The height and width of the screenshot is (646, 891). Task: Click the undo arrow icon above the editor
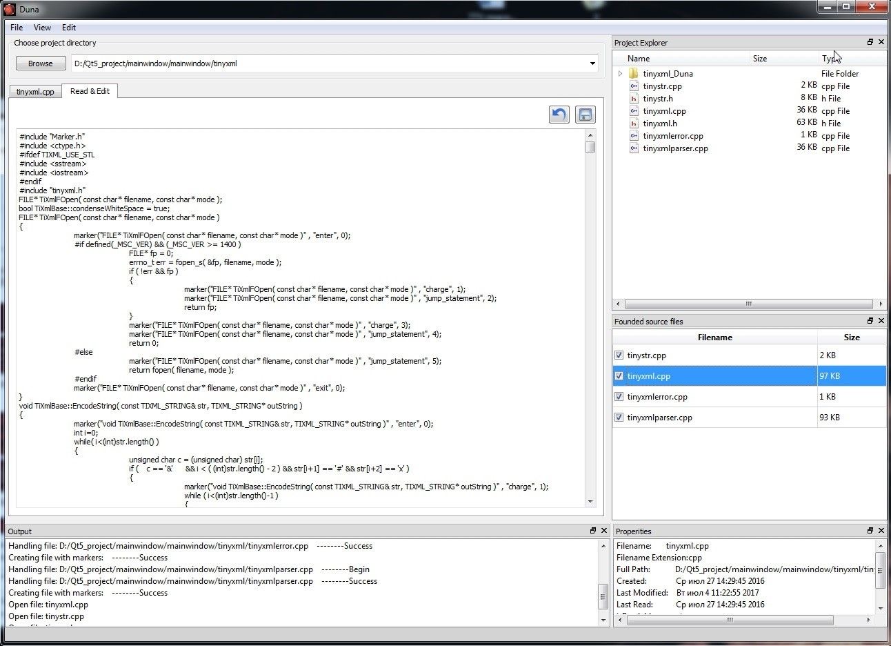(559, 115)
